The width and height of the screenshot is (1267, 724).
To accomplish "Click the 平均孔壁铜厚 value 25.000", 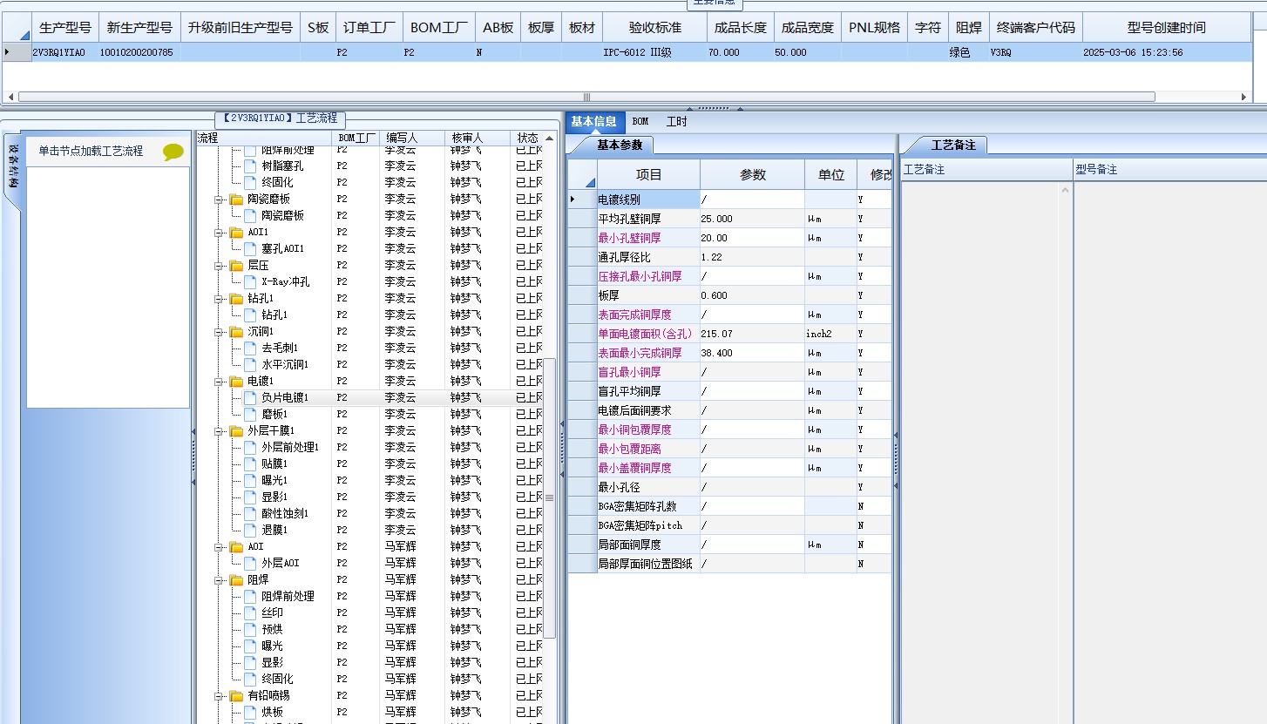I will coord(752,219).
